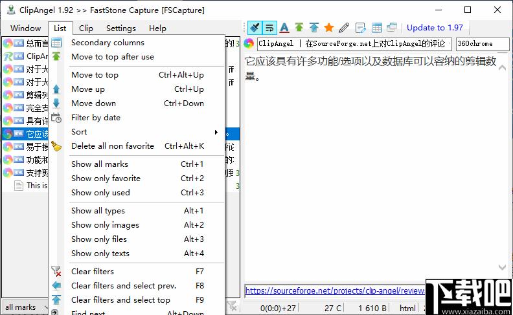
Task: Click the 1 610 B size status entry
Action: tap(372, 308)
